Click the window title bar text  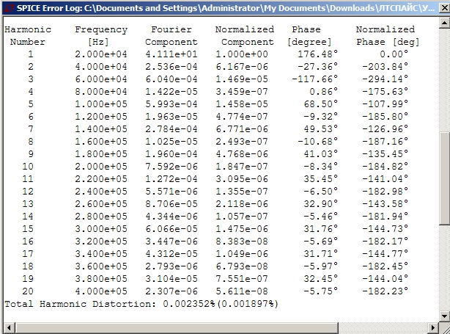pyautogui.click(x=226, y=8)
